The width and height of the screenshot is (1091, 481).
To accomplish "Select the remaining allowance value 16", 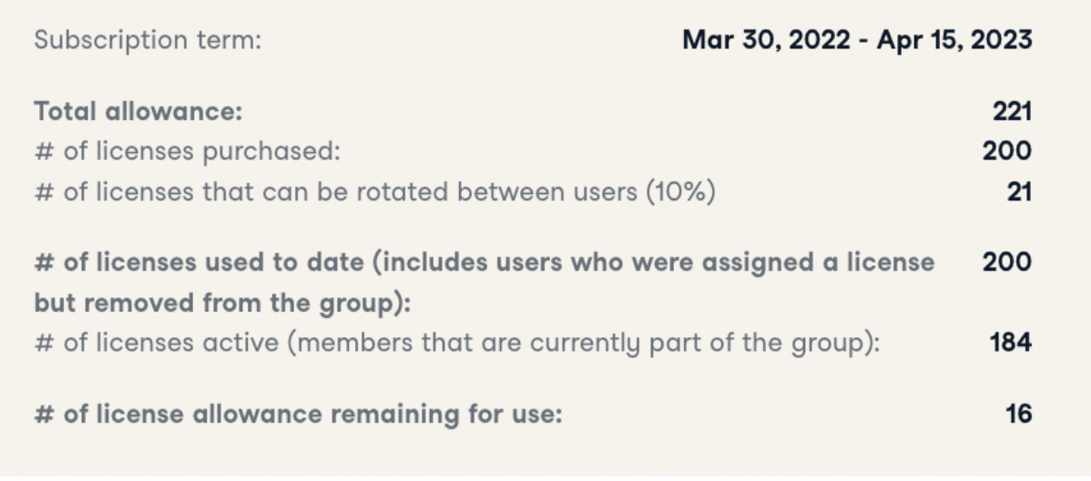I will (1019, 414).
